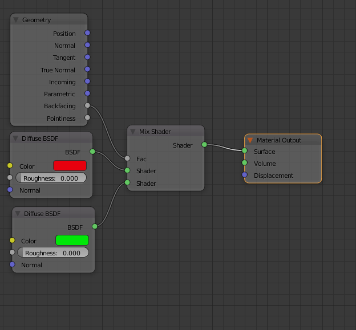Click the Geometry Normal output socket
This screenshot has width=356, height=330.
(87, 45)
